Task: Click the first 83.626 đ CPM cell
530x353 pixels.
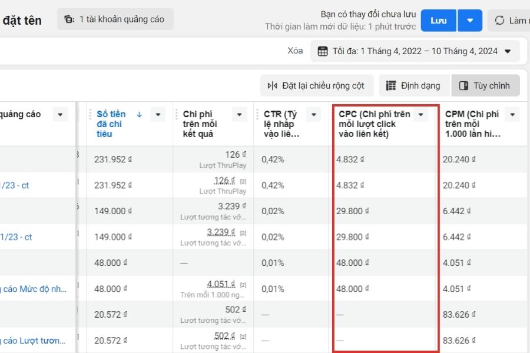Action: [x=459, y=315]
